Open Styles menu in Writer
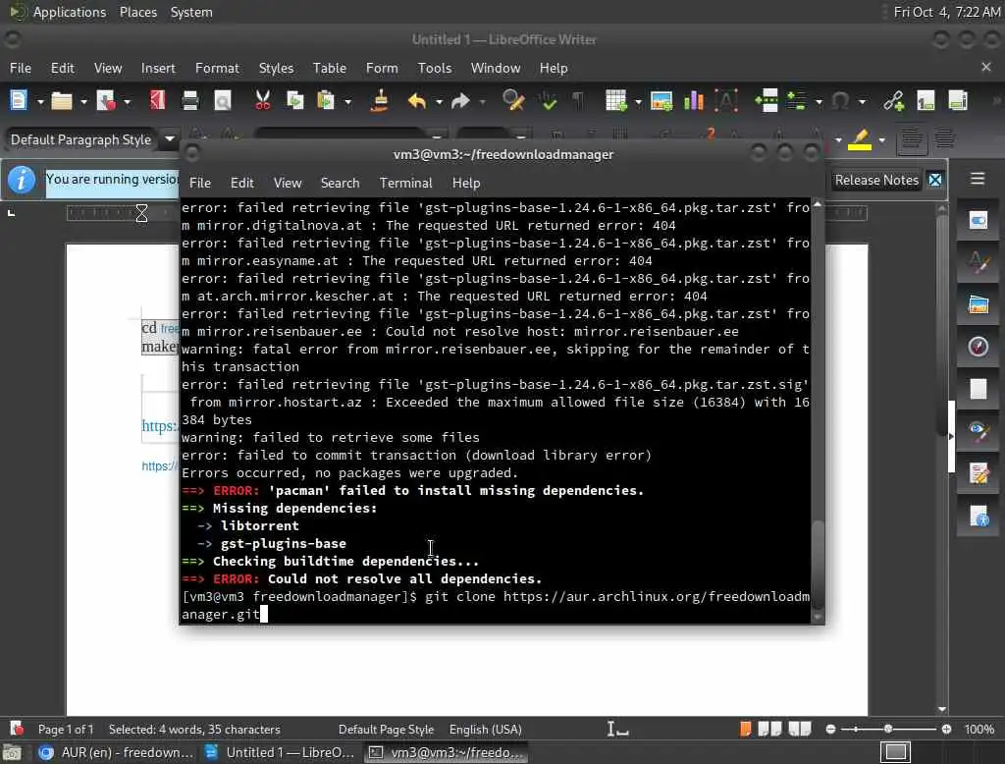Viewport: 1005px width, 764px height. point(276,68)
